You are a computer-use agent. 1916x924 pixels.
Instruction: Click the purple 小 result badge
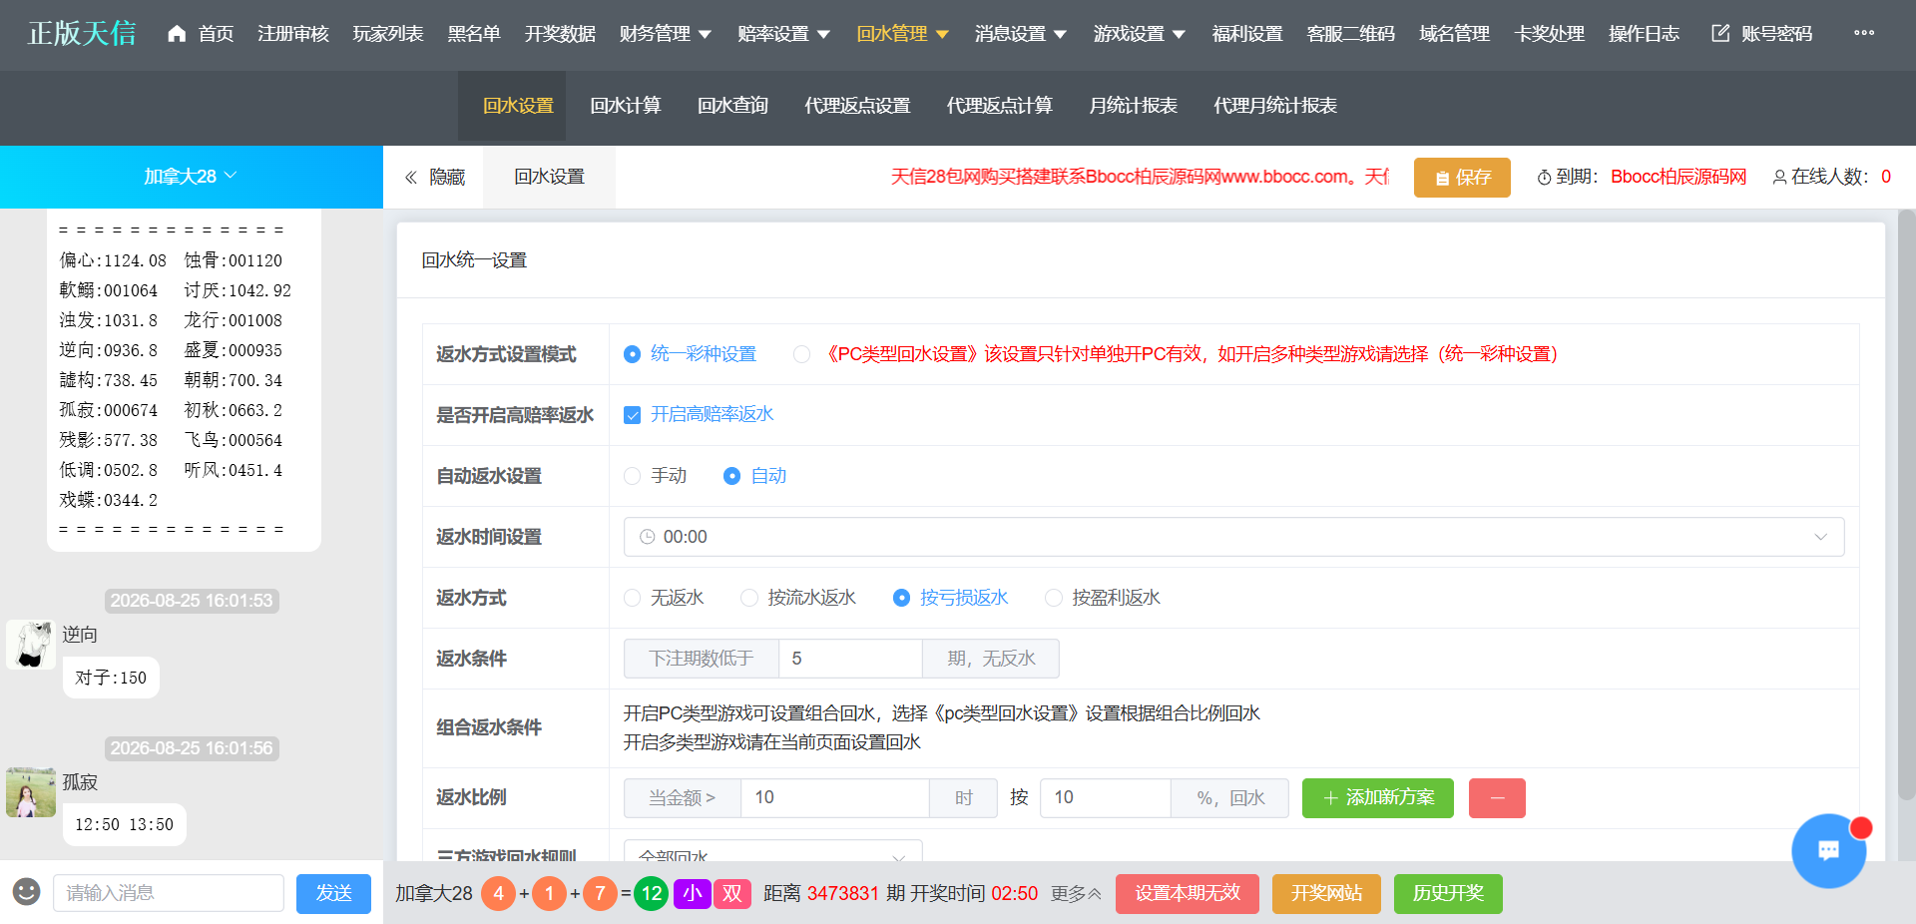coord(693,893)
